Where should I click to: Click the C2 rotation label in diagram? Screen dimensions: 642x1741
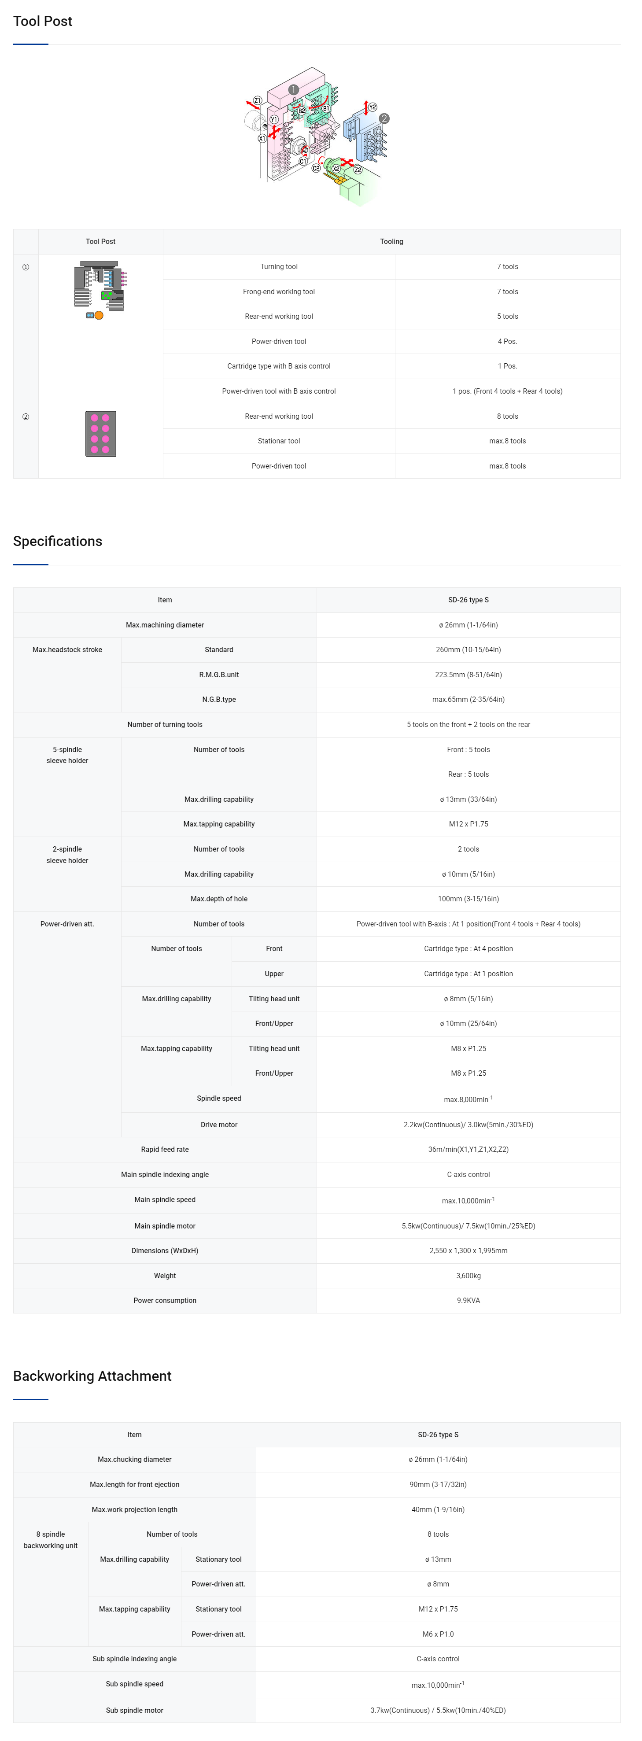pos(316,168)
